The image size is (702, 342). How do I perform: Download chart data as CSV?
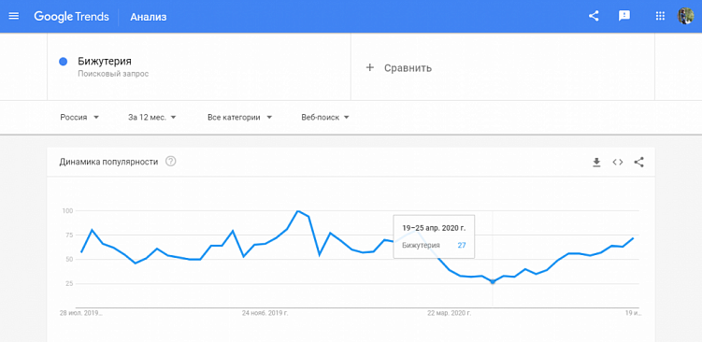pos(596,163)
